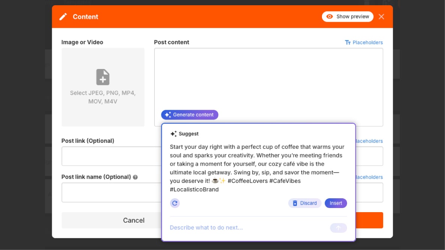Insert the suggested text into the post
Image resolution: width=445 pixels, height=250 pixels.
336,203
